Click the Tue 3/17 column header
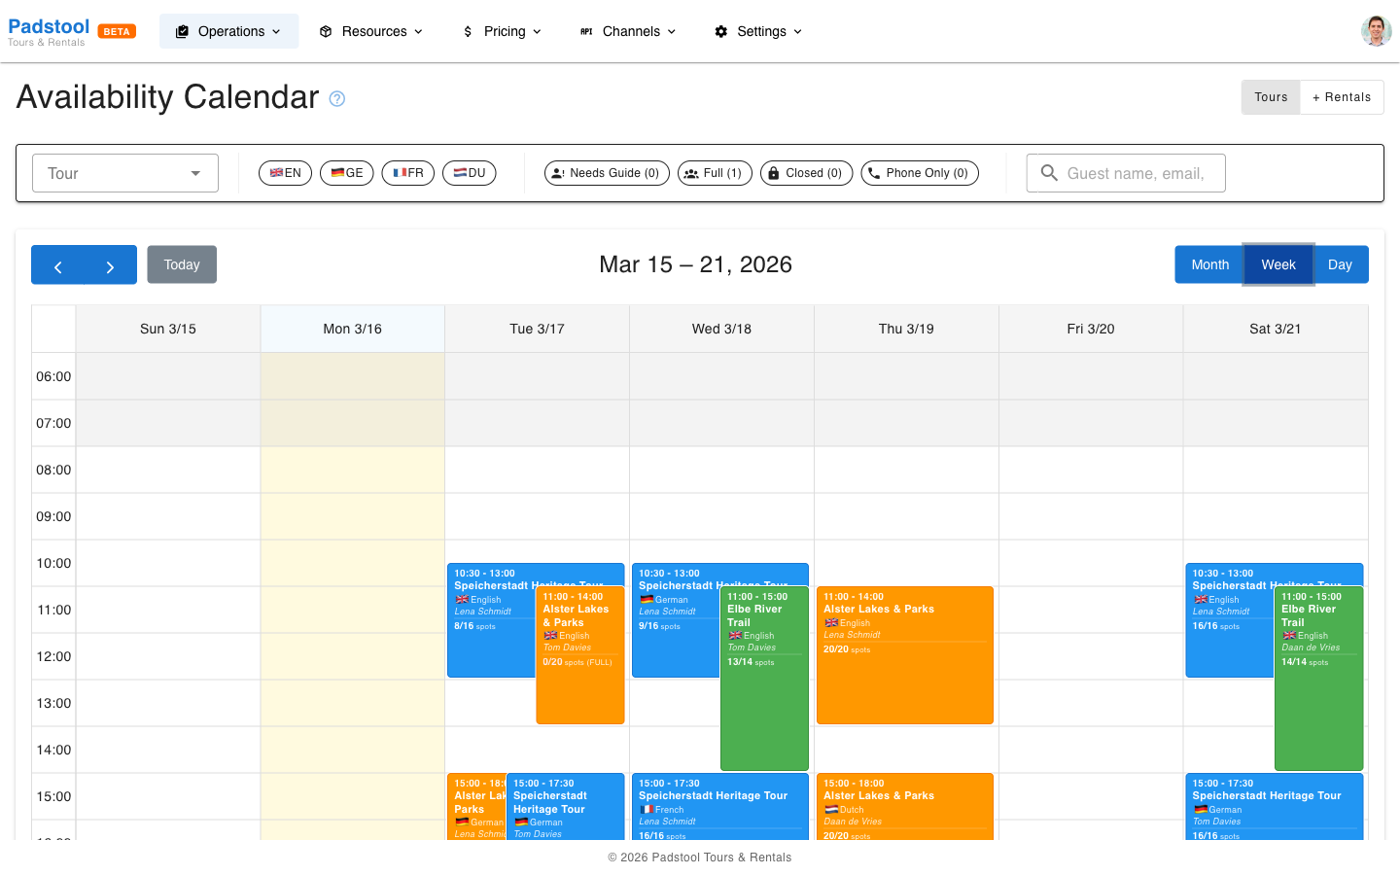 [x=537, y=329]
